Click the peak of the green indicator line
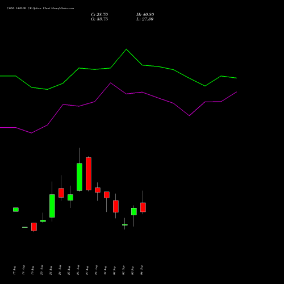 127,49
